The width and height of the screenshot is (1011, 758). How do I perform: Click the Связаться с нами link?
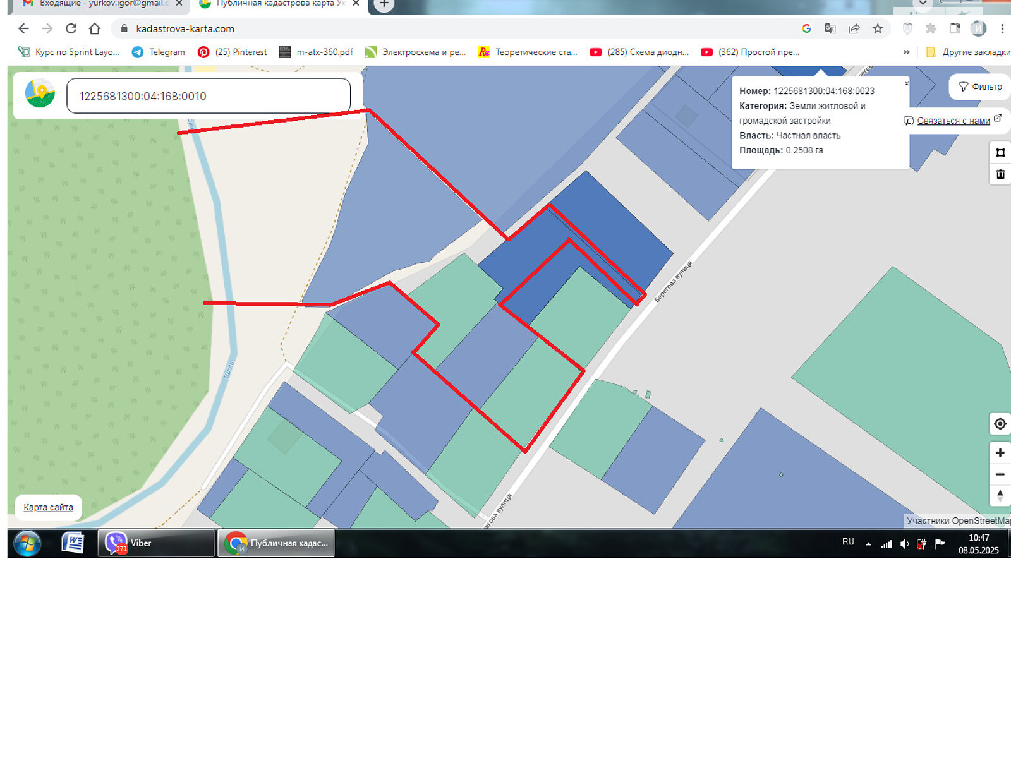point(953,121)
